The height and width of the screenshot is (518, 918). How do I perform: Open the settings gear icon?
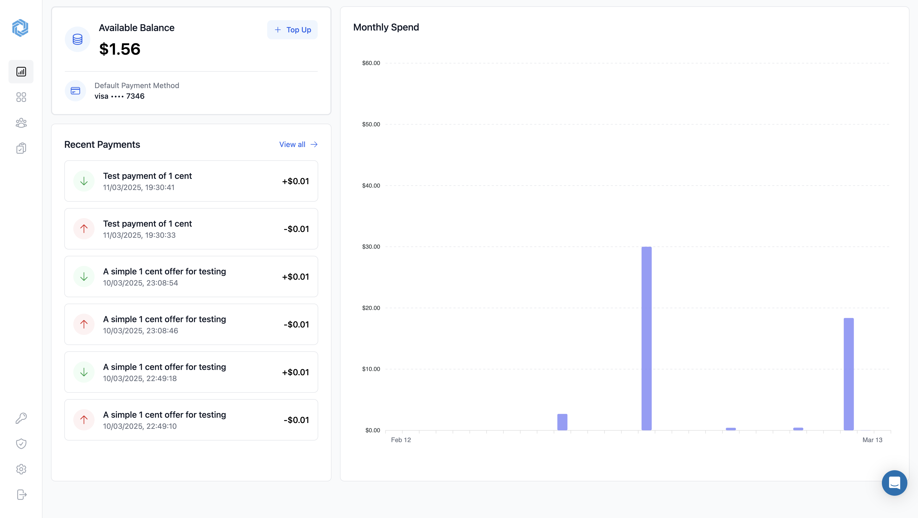pyautogui.click(x=21, y=469)
